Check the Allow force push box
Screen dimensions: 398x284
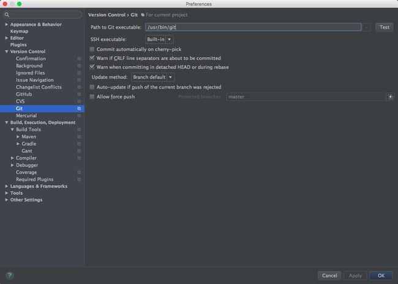point(92,96)
